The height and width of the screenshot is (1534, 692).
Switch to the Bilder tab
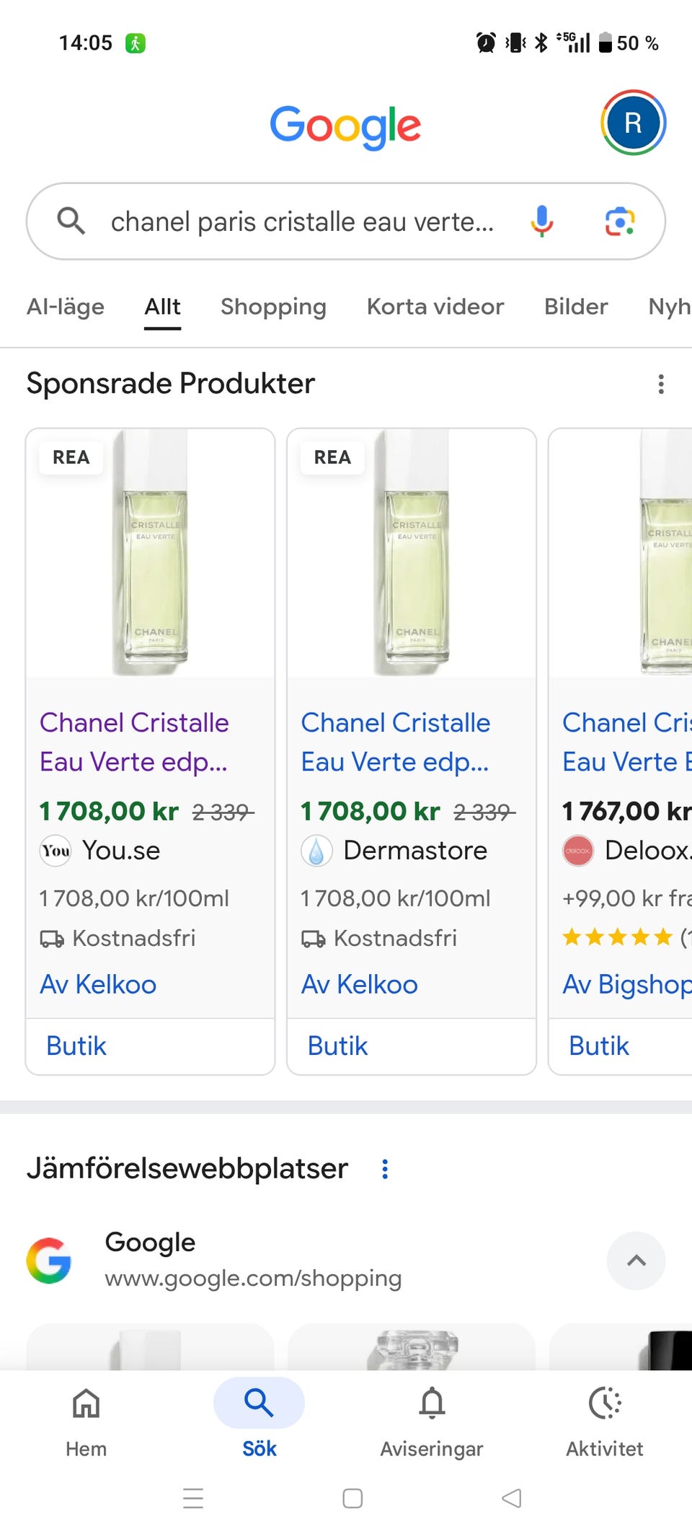[x=576, y=307]
